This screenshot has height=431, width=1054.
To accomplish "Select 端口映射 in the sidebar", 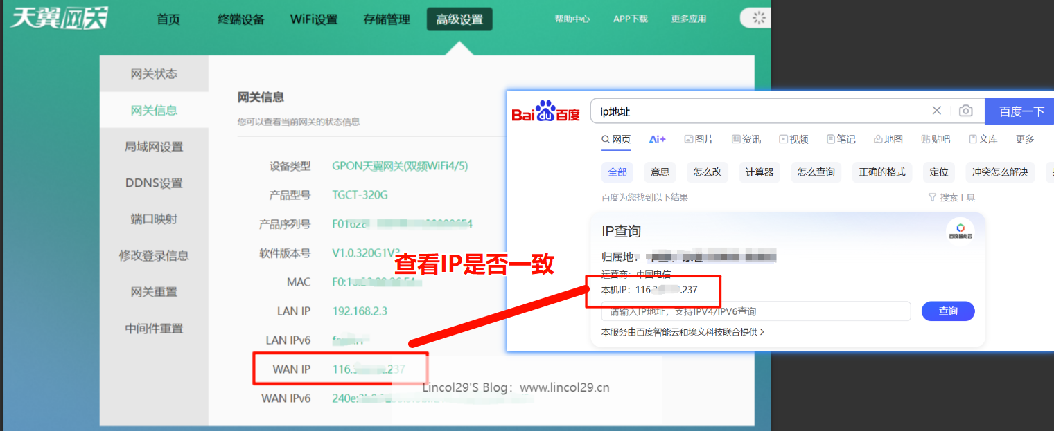I will point(154,219).
